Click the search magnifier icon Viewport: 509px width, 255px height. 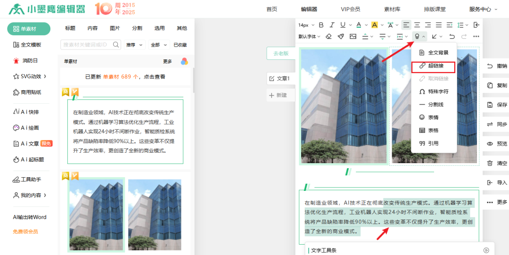116,45
